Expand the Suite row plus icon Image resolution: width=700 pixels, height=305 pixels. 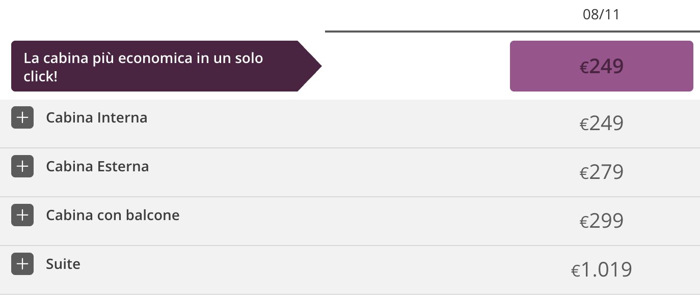[x=22, y=264]
